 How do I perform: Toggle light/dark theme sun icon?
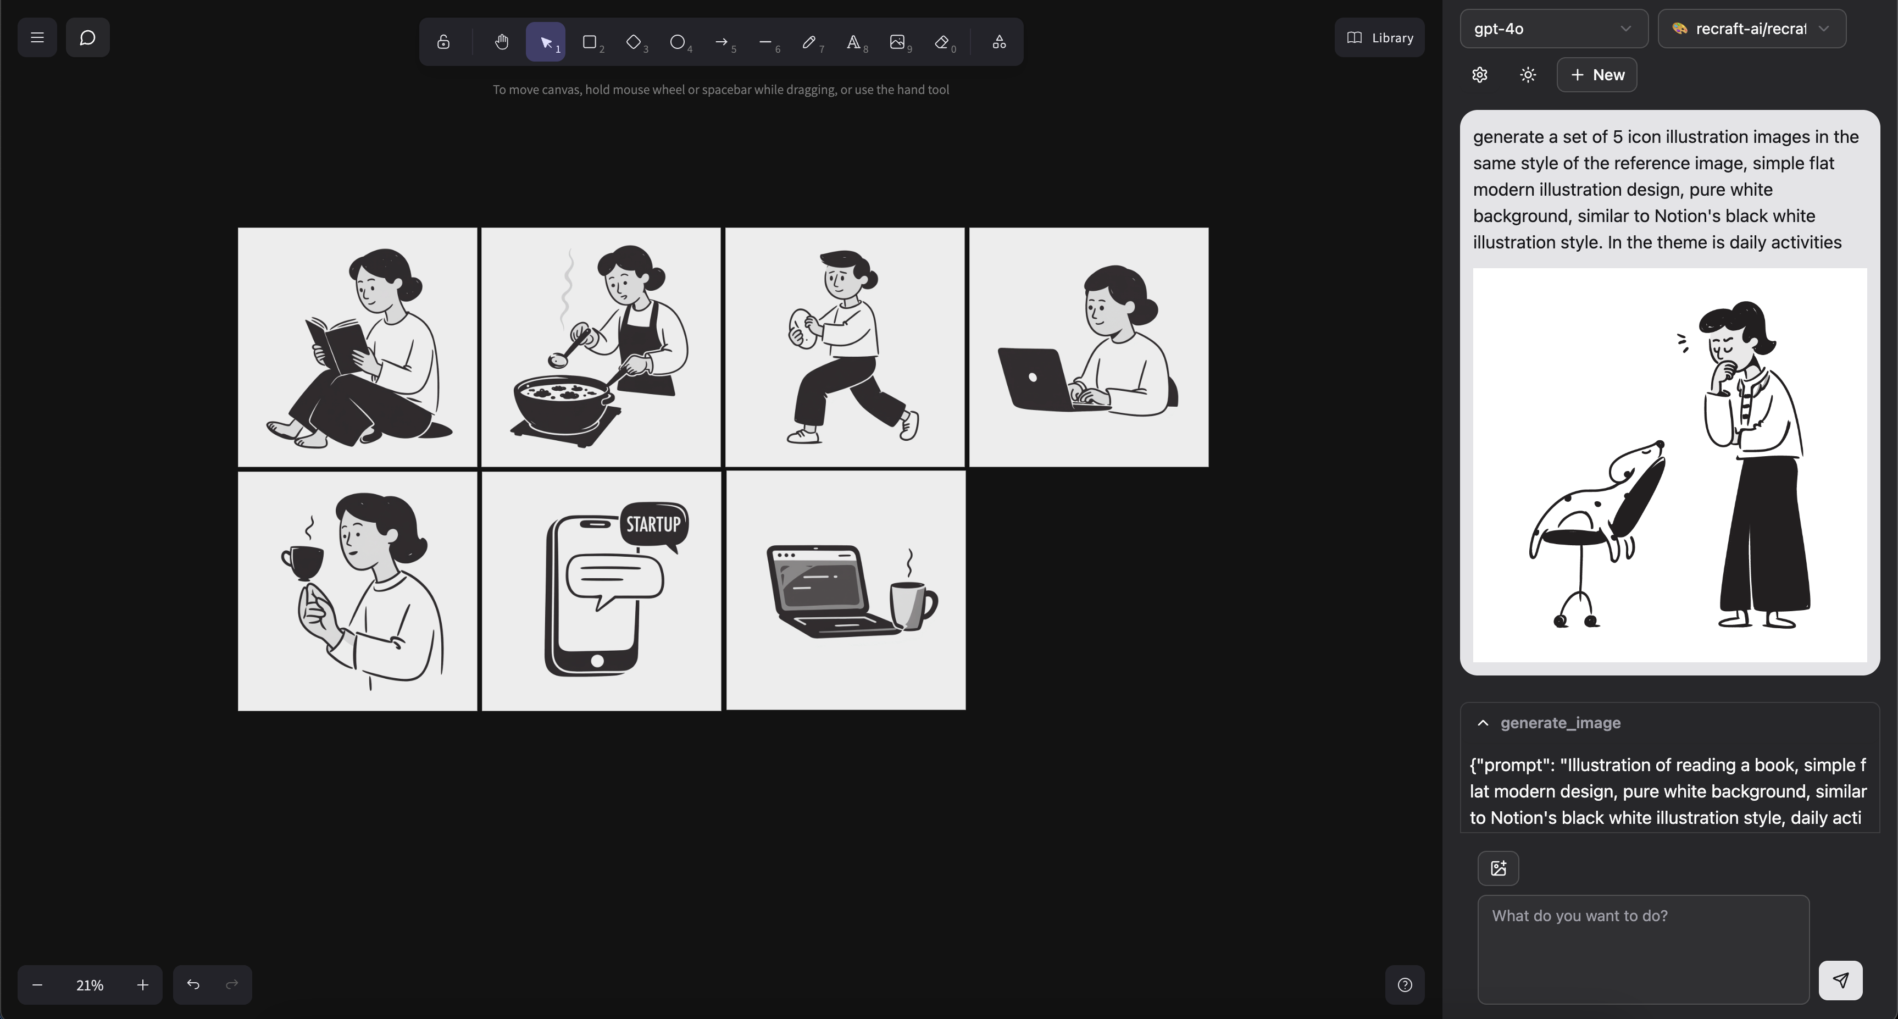pos(1528,75)
